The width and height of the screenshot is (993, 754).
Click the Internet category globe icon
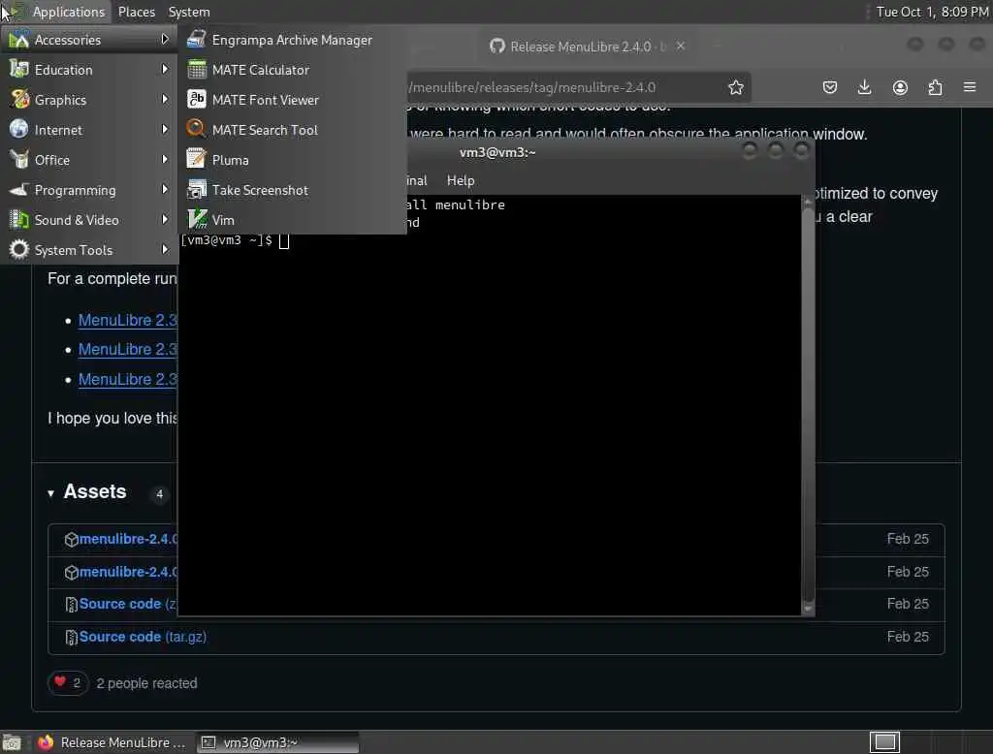[x=19, y=129]
